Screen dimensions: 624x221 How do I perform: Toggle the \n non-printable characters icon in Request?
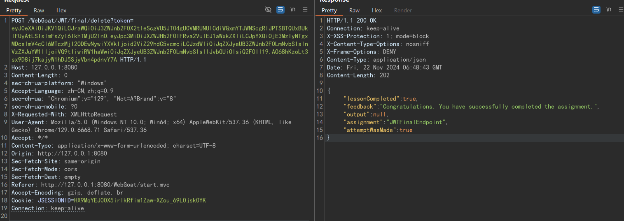(293, 9)
